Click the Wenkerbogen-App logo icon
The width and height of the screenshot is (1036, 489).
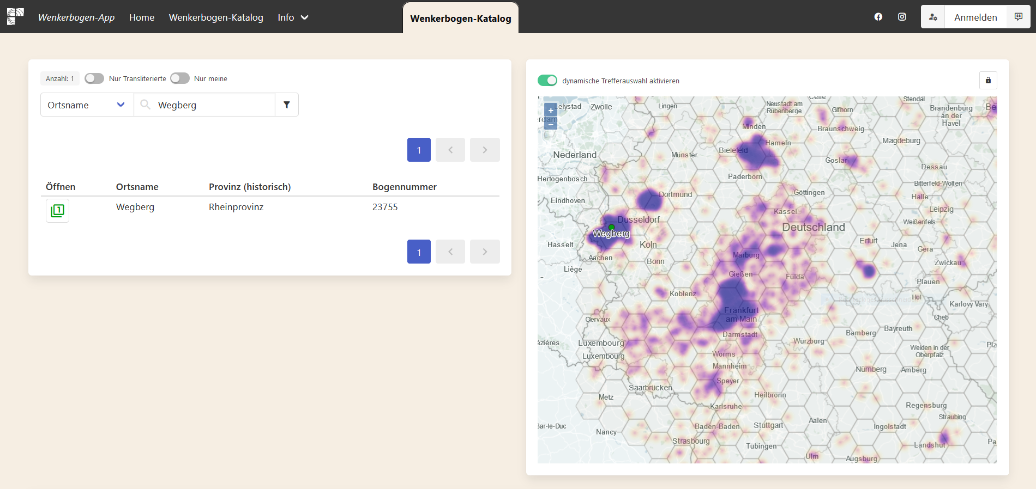pos(15,17)
